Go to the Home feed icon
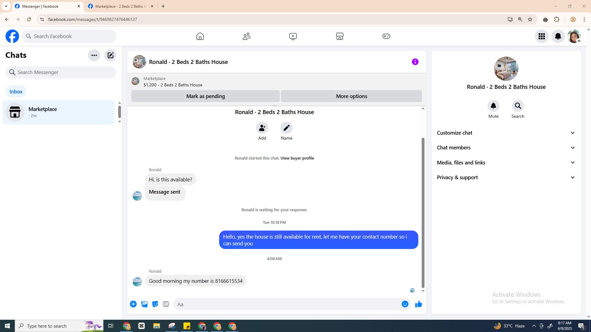This screenshot has height=332, width=591. coord(200,36)
